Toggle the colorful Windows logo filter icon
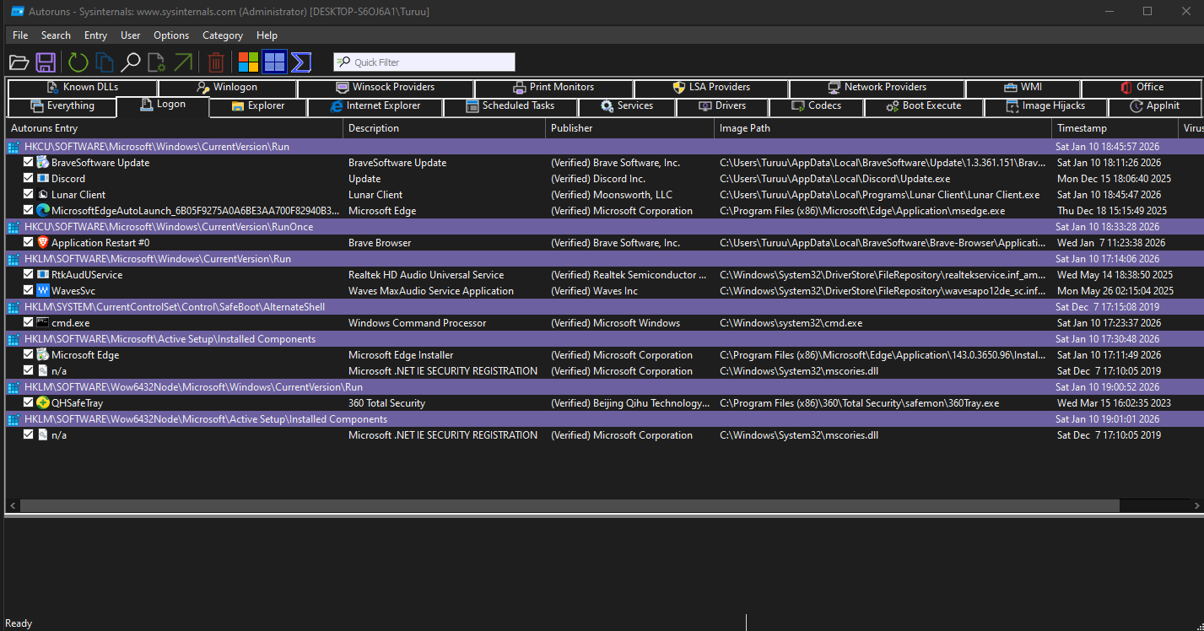Image resolution: width=1204 pixels, height=631 pixels. [248, 62]
